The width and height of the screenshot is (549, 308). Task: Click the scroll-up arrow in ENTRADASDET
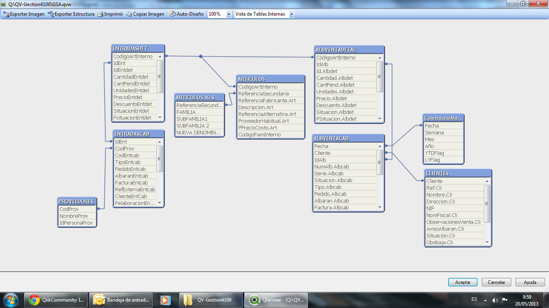(160, 57)
